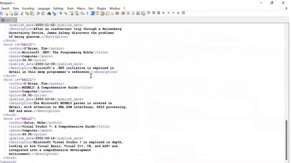Open the Language menu
291x163 pixels.
pos(44,9)
